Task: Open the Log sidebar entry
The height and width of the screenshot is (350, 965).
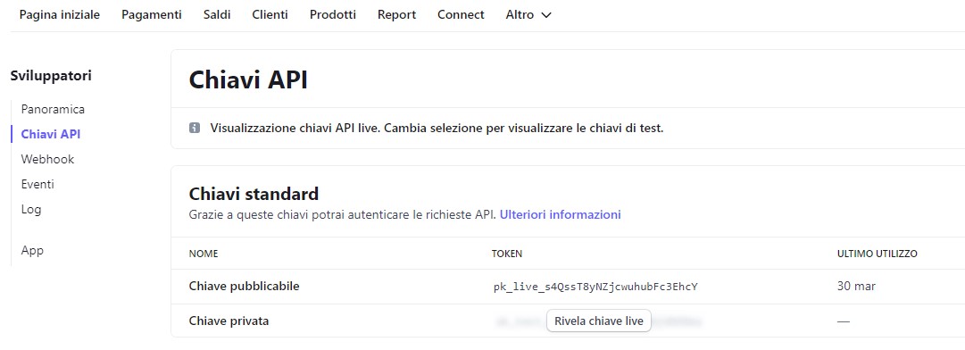Action: click(x=30, y=209)
